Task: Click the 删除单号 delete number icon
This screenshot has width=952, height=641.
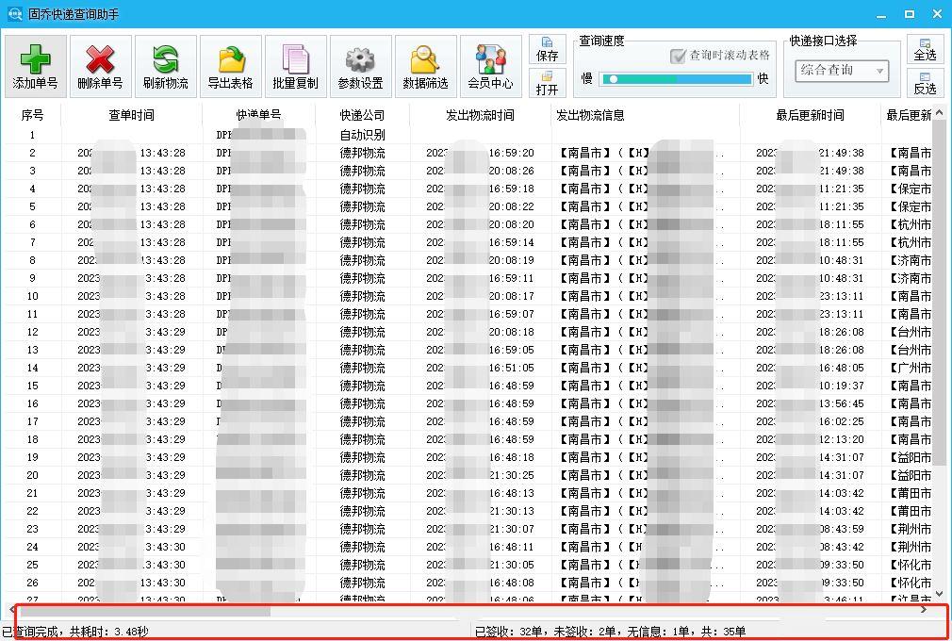Action: pyautogui.click(x=100, y=65)
